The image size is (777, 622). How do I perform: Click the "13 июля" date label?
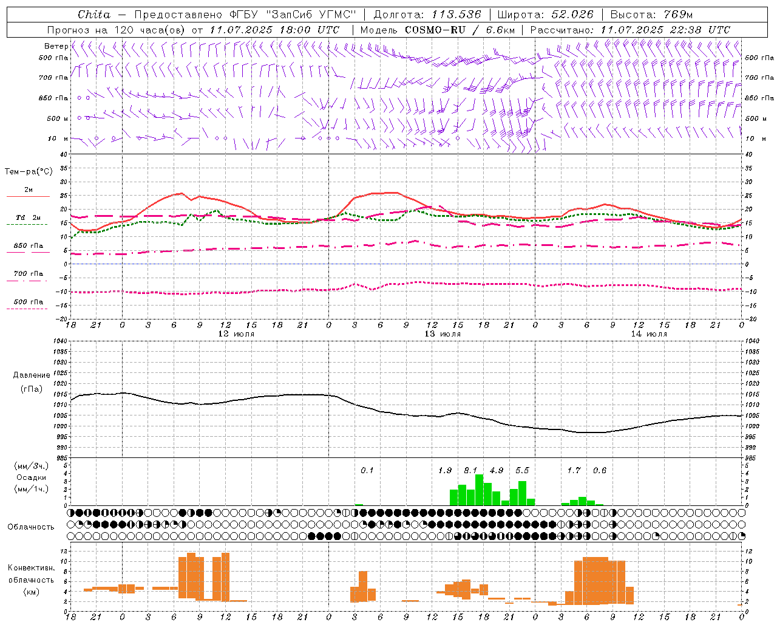click(x=443, y=334)
